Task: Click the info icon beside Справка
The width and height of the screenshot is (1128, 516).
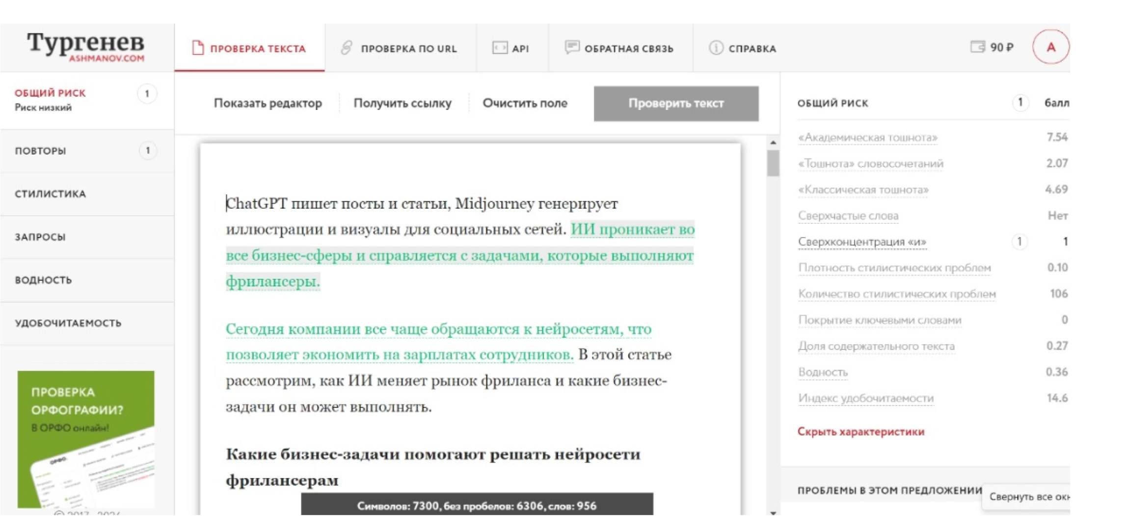Action: point(716,48)
